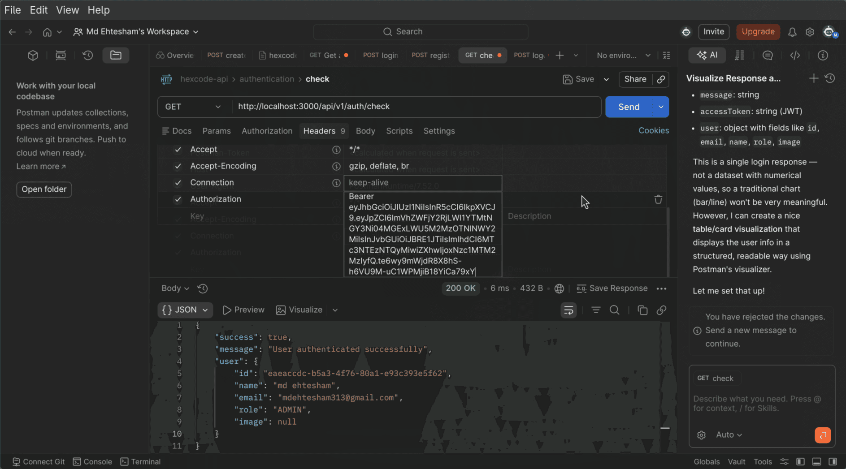This screenshot has width=846, height=469.
Task: Open the History sidebar icon
Action: pos(88,55)
